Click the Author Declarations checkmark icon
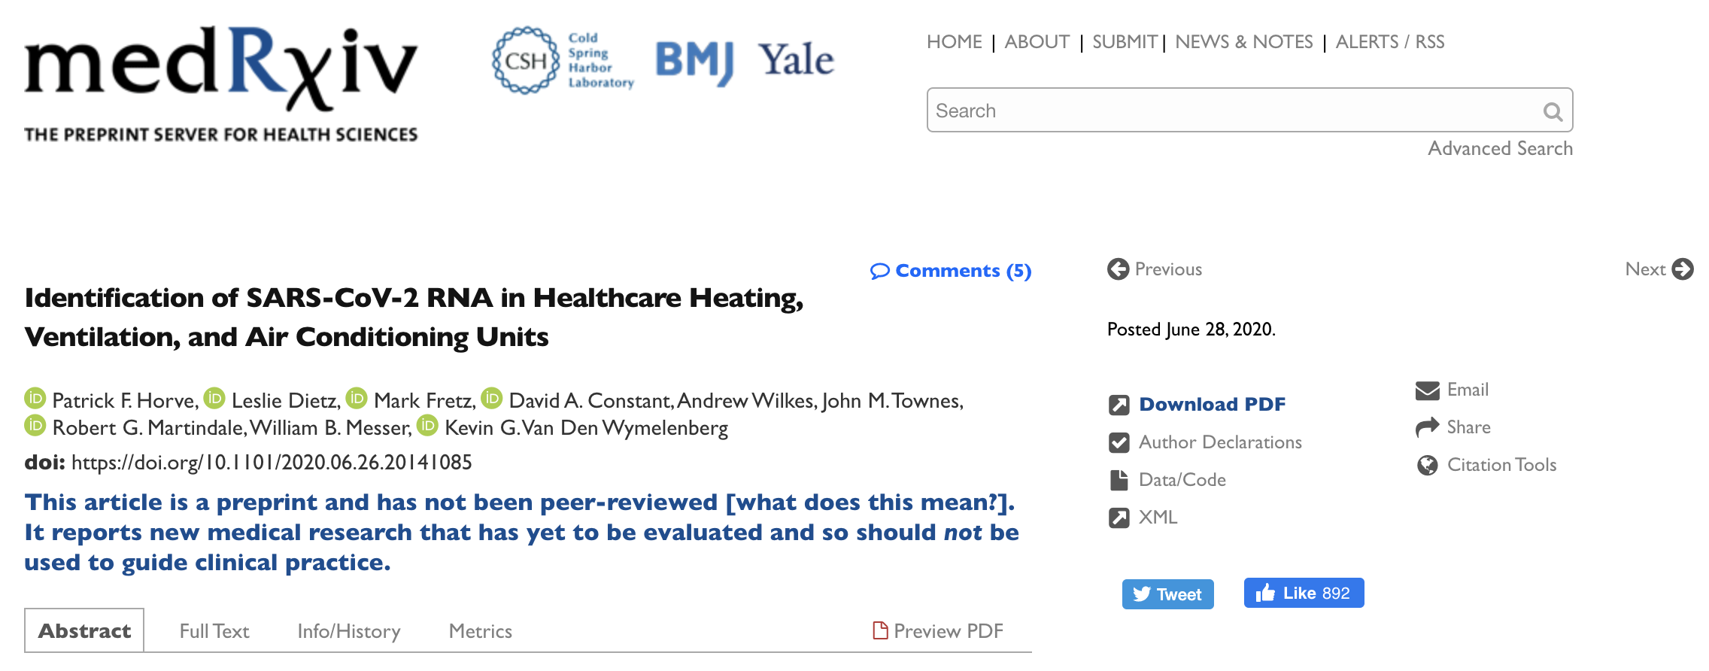This screenshot has width=1709, height=671. [x=1119, y=442]
